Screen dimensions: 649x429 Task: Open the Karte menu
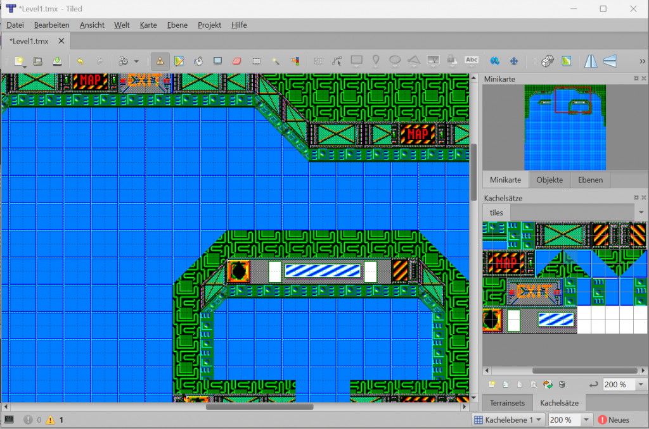(x=148, y=25)
